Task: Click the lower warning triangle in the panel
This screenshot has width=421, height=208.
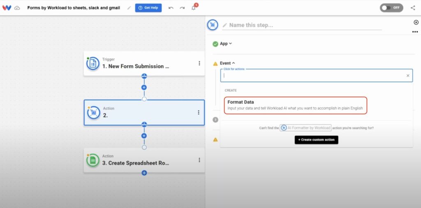Action: (215, 139)
